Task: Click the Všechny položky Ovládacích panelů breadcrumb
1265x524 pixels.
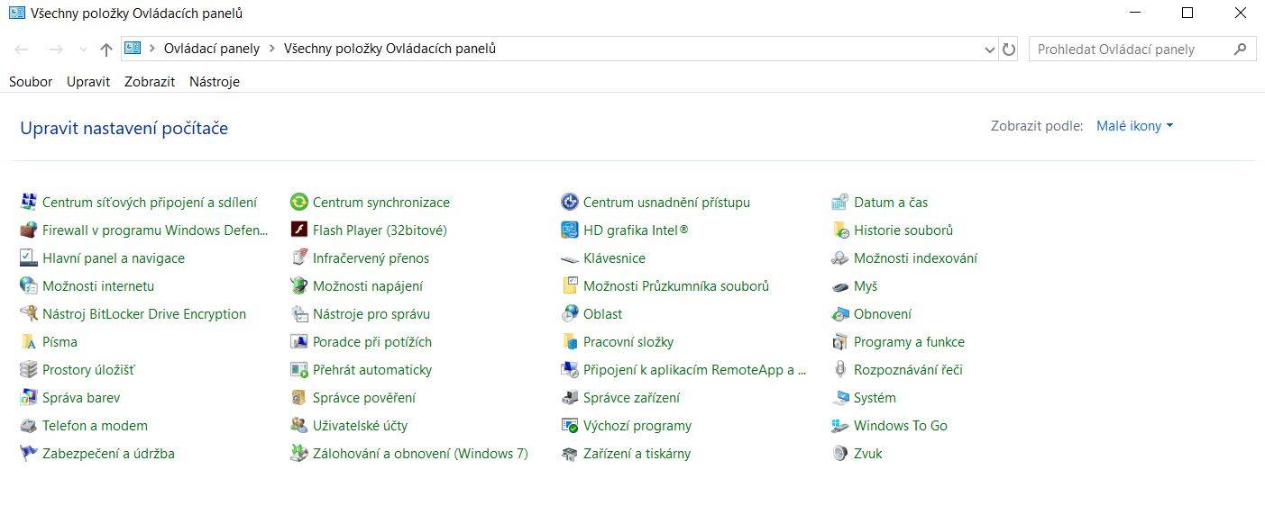Action: [390, 49]
